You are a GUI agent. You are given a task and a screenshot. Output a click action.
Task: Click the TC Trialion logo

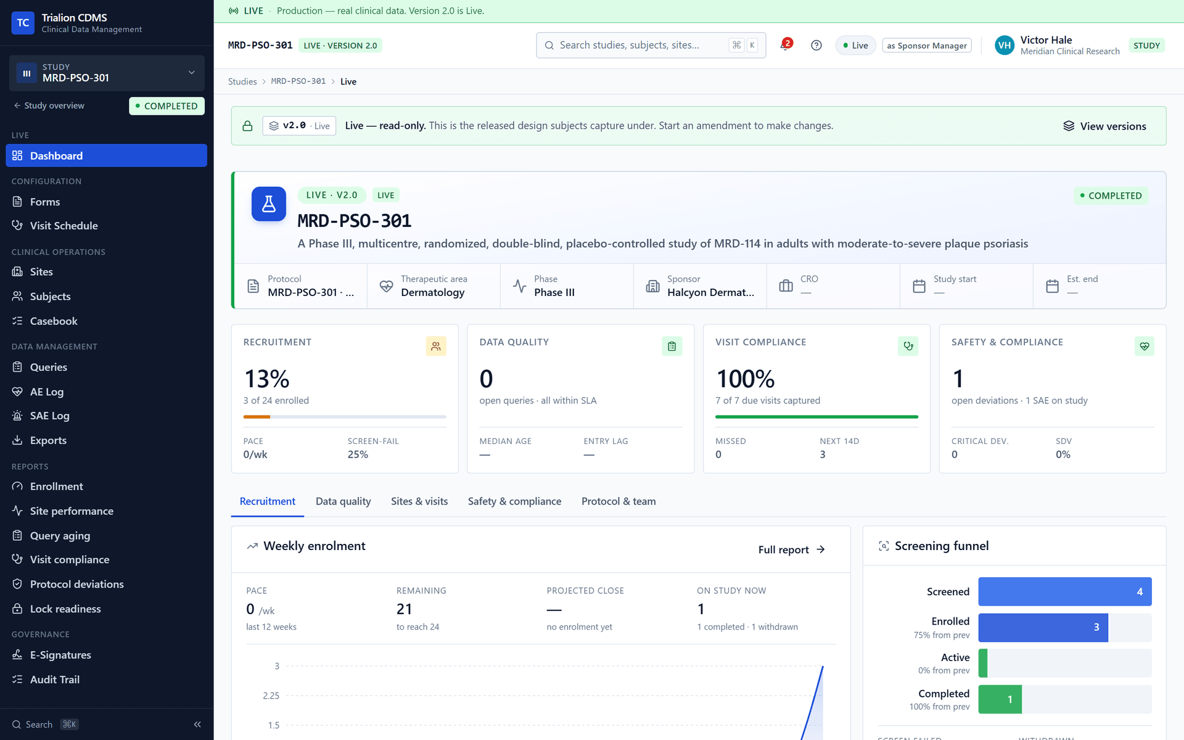[23, 23]
